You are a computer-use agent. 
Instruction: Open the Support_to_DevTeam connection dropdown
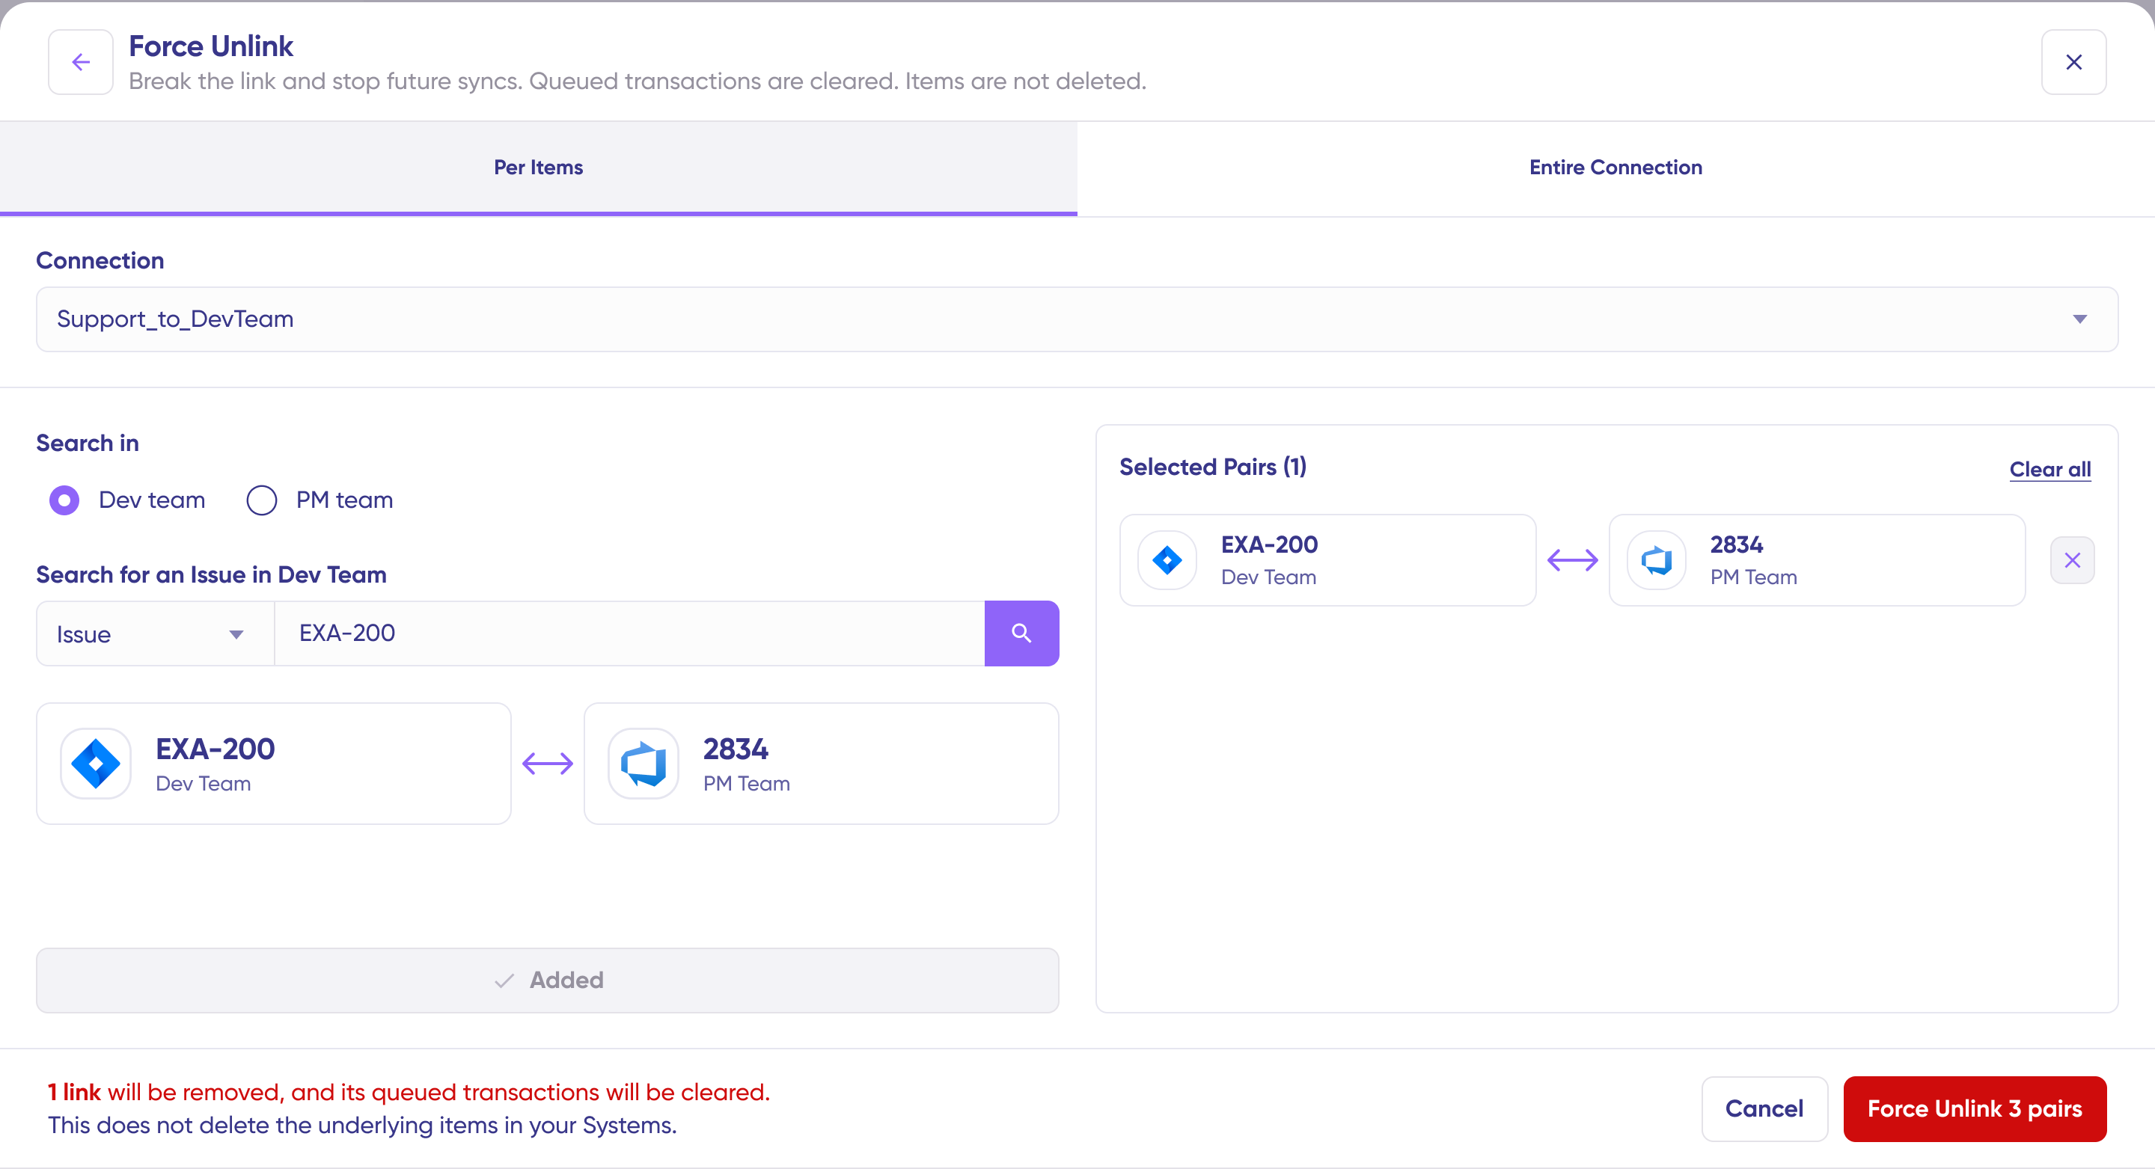coord(1076,319)
